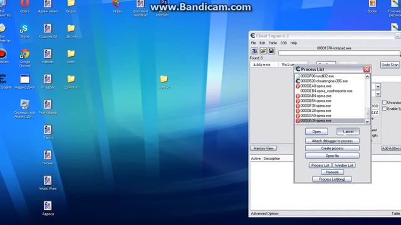Select the Скриншоты в Яндекс.Диске desktop icon

(x=24, y=109)
